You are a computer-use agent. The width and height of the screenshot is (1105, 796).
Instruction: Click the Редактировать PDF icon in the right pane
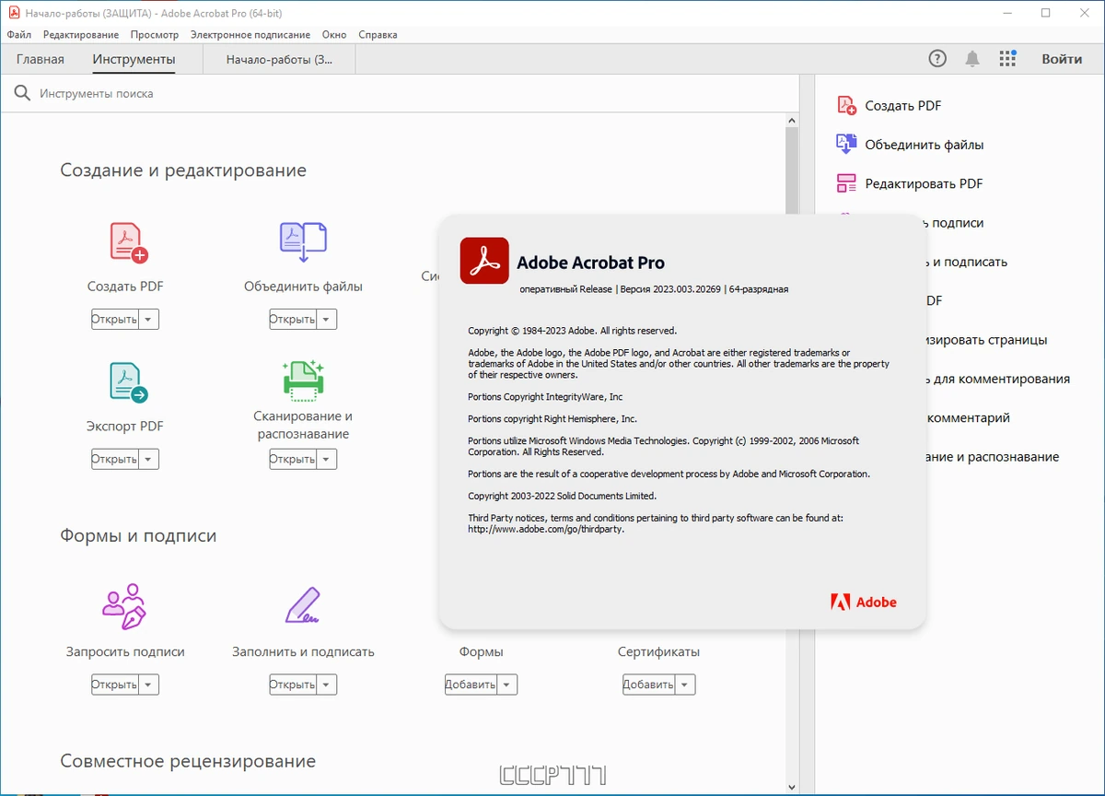[846, 183]
